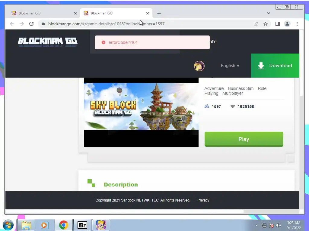This screenshot has width=309, height=231.
Task: Click the Business Sim tag
Action: pyautogui.click(x=241, y=88)
